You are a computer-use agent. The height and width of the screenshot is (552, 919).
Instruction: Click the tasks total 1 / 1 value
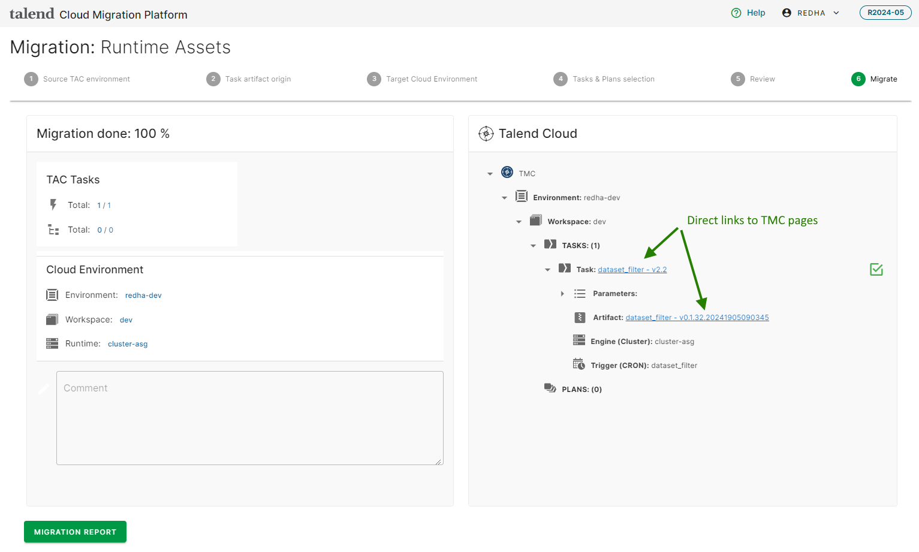coord(104,206)
